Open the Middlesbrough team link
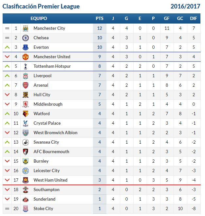 pyautogui.click(x=48, y=104)
